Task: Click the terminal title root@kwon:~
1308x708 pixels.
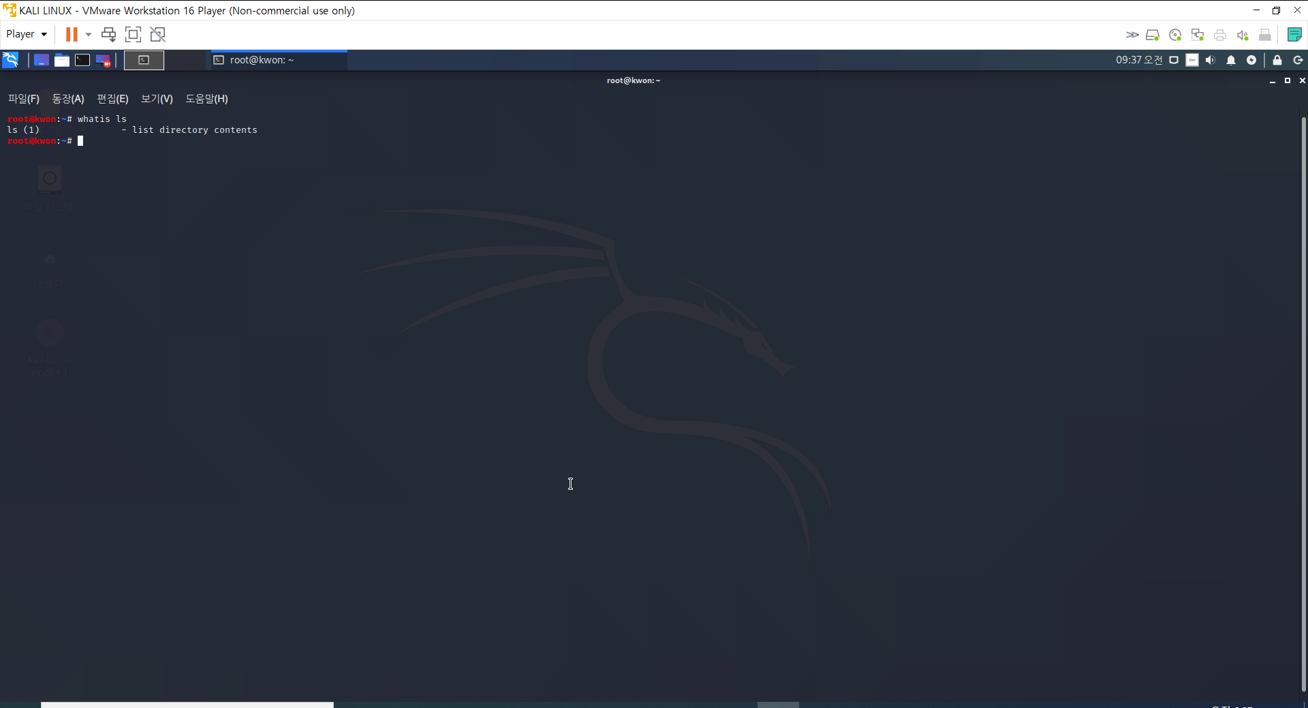Action: click(x=634, y=80)
